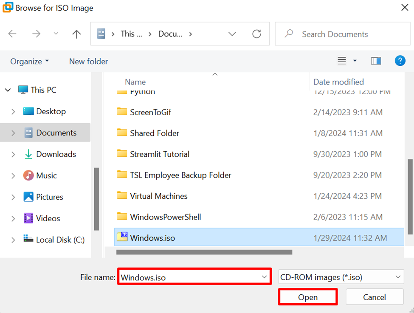Viewport: 414px width, 313px height.
Task: Open Pictures in navigation pane
Action: click(50, 197)
